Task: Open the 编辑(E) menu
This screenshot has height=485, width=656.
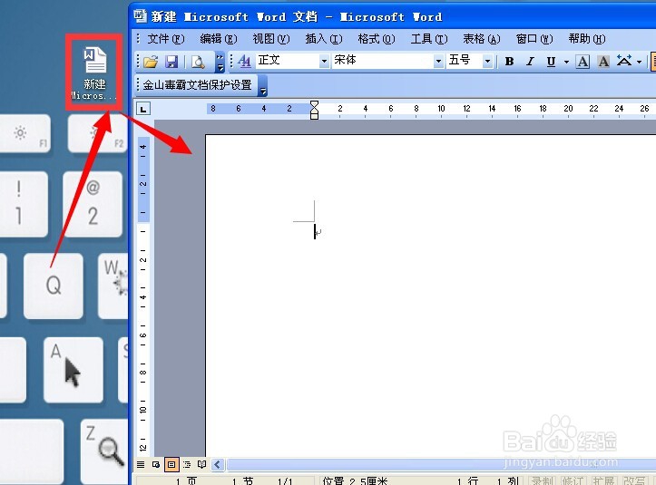Action: 219,39
